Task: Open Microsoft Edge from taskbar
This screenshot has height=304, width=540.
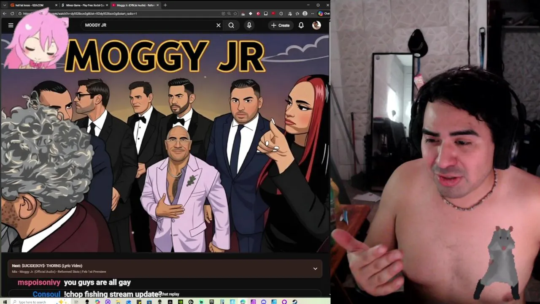Action: click(x=243, y=301)
